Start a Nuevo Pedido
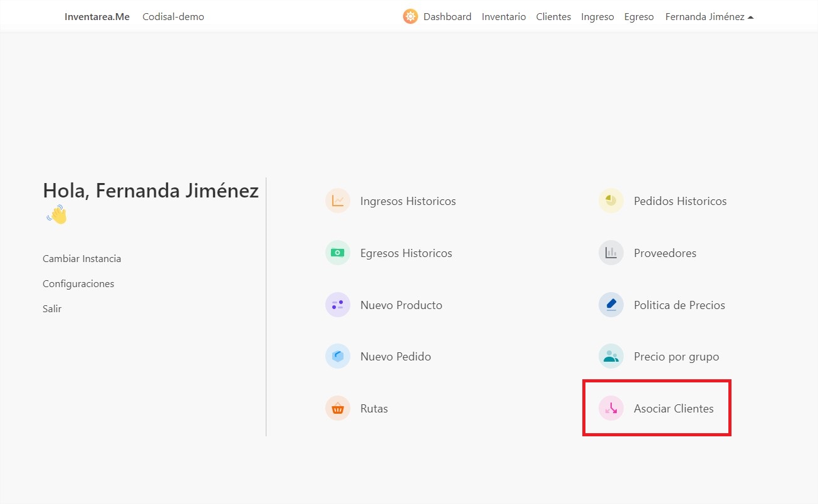The height and width of the screenshot is (504, 818). [395, 356]
